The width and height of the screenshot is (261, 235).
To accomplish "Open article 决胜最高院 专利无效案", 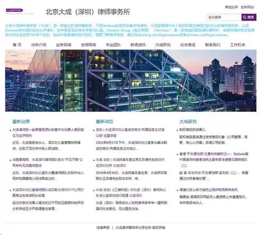I will click(x=47, y=163).
